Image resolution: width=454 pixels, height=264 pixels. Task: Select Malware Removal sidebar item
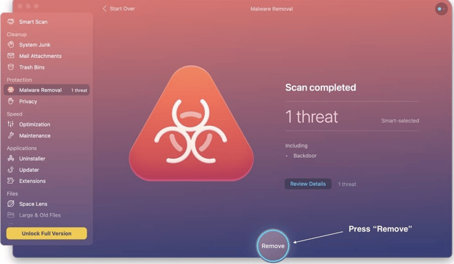click(47, 90)
